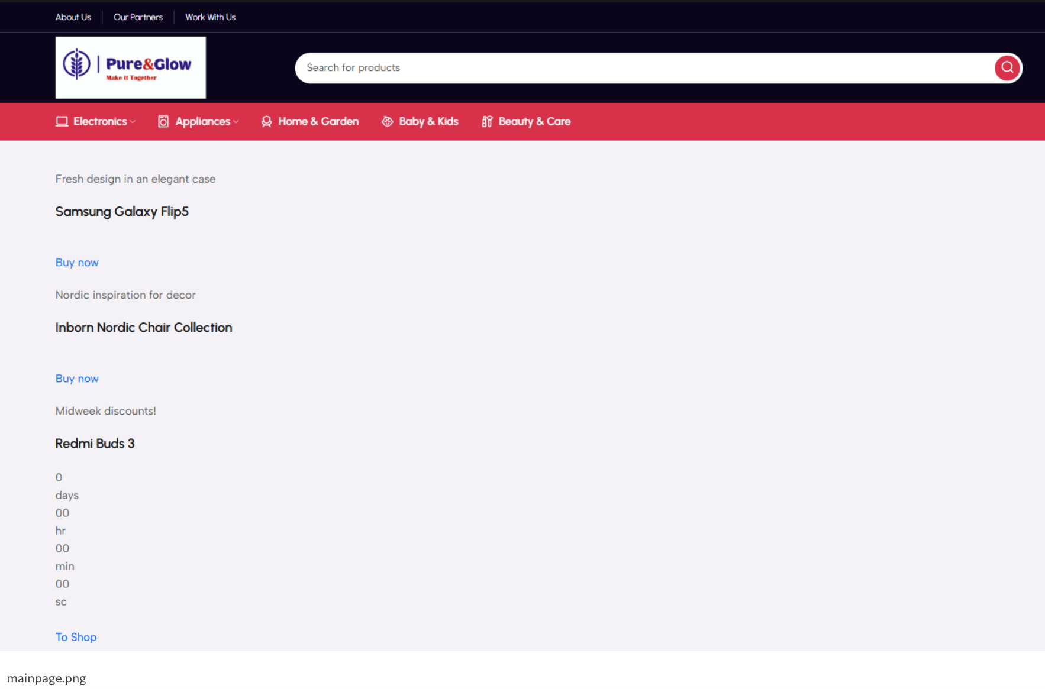Click the 'sc' countdown label
The image size is (1045, 689).
(x=61, y=602)
